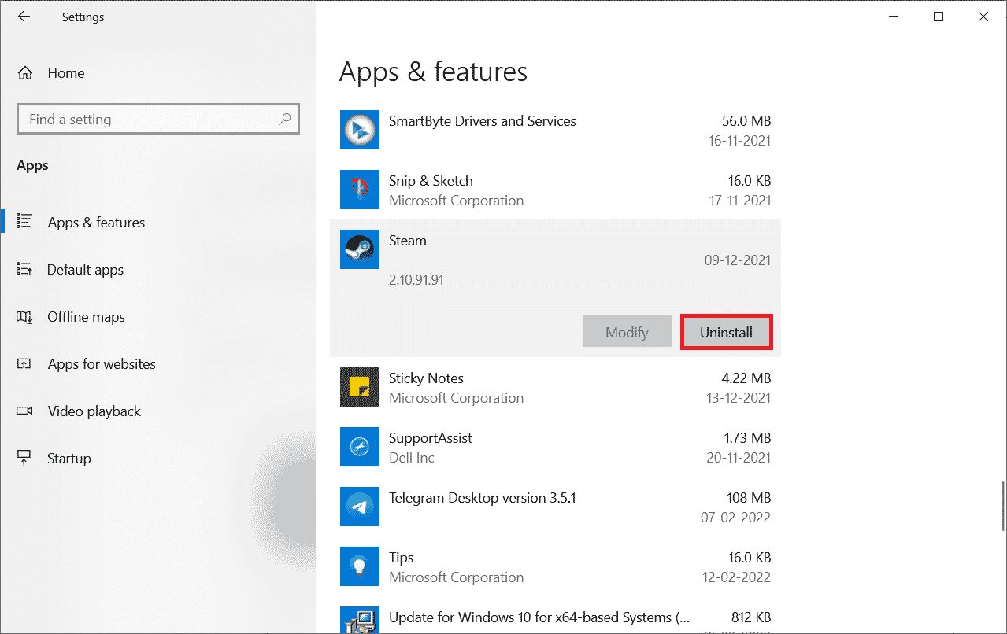
Task: Focus the Find a setting search box
Action: [157, 120]
